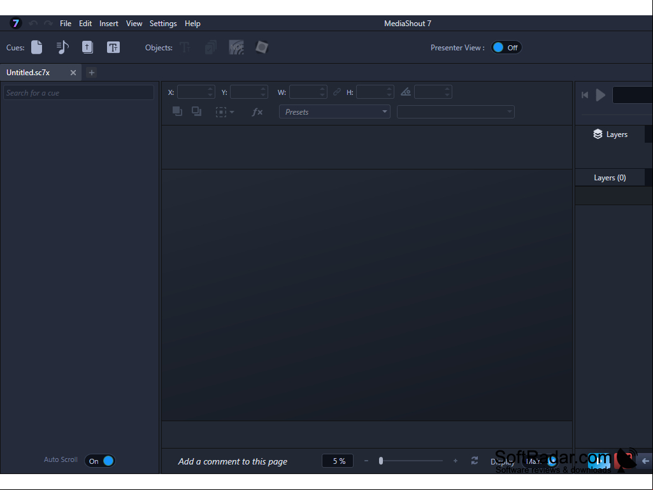
Task: Click Add a comment to this page
Action: (233, 461)
